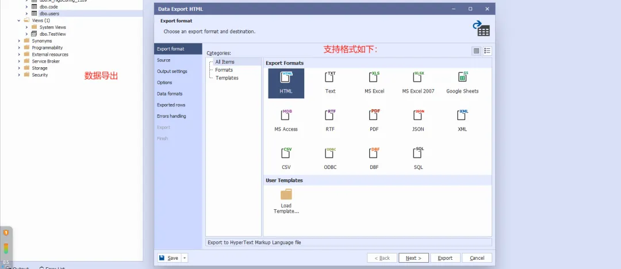Click the Next button
The height and width of the screenshot is (269, 621).
[413, 258]
